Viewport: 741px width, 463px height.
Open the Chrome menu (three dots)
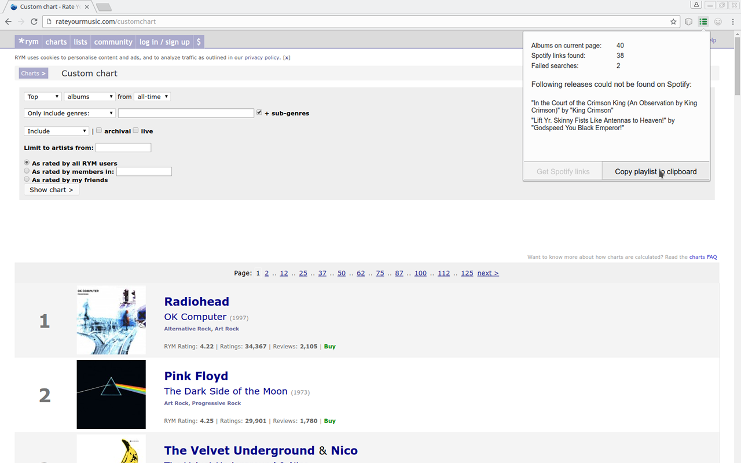(x=732, y=21)
